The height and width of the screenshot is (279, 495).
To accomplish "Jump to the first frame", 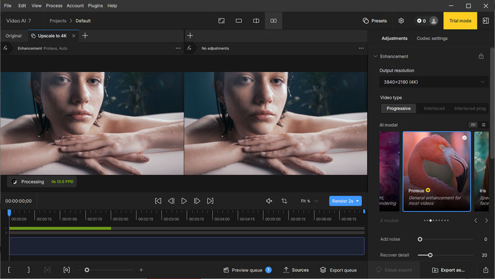I will 158,201.
